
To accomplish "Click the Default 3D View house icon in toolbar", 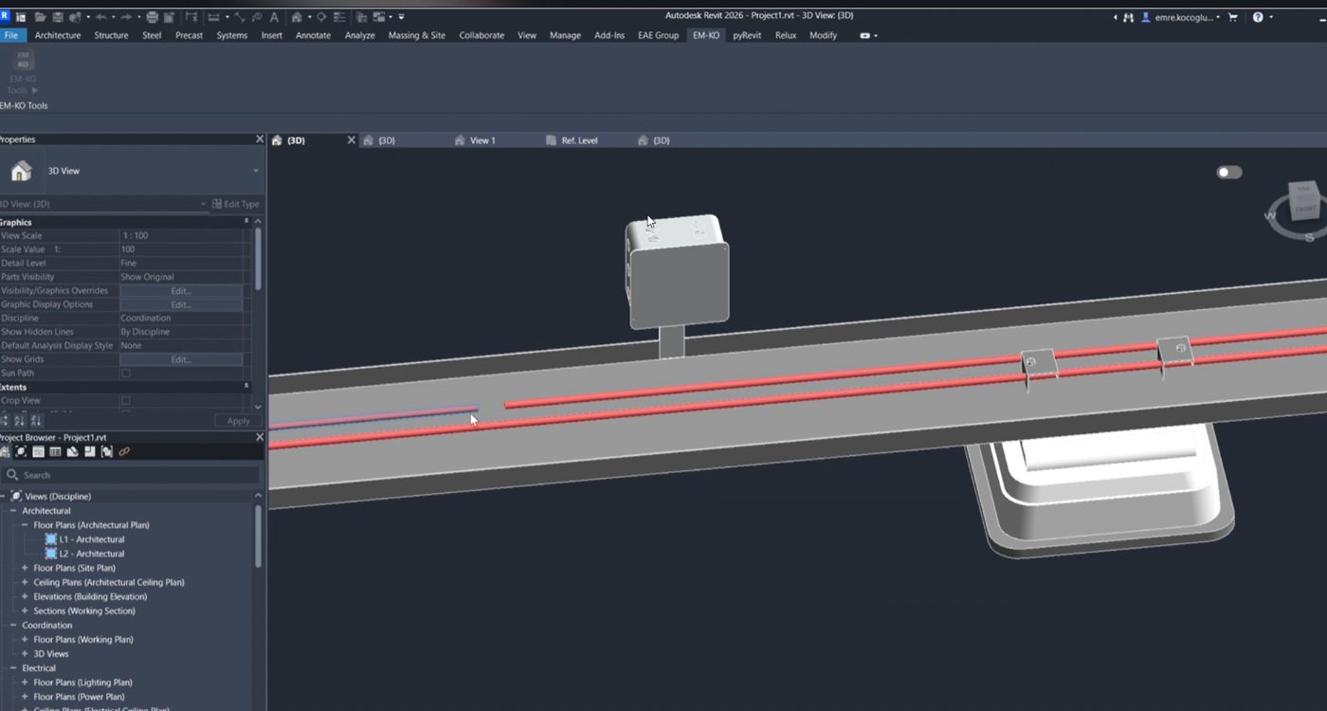I will [297, 17].
